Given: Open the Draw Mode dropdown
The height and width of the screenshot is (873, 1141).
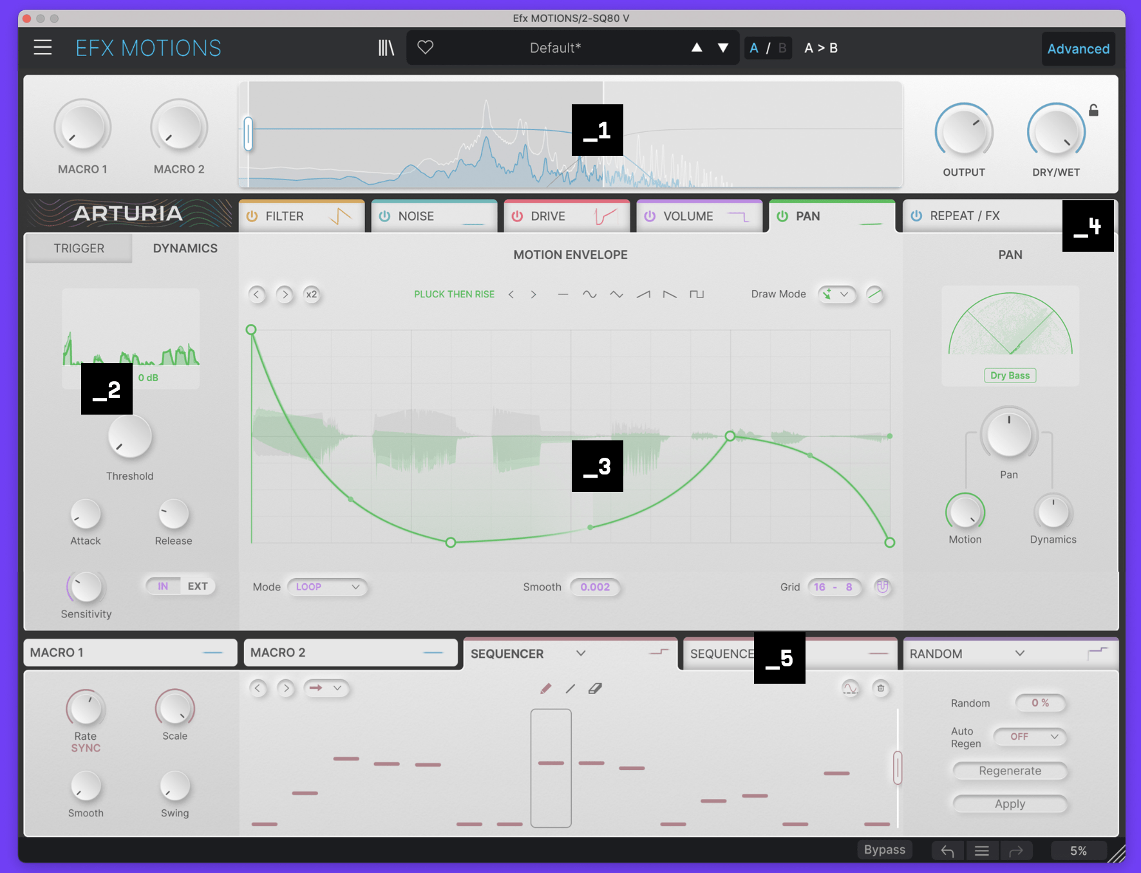Looking at the screenshot, I should click(x=836, y=294).
